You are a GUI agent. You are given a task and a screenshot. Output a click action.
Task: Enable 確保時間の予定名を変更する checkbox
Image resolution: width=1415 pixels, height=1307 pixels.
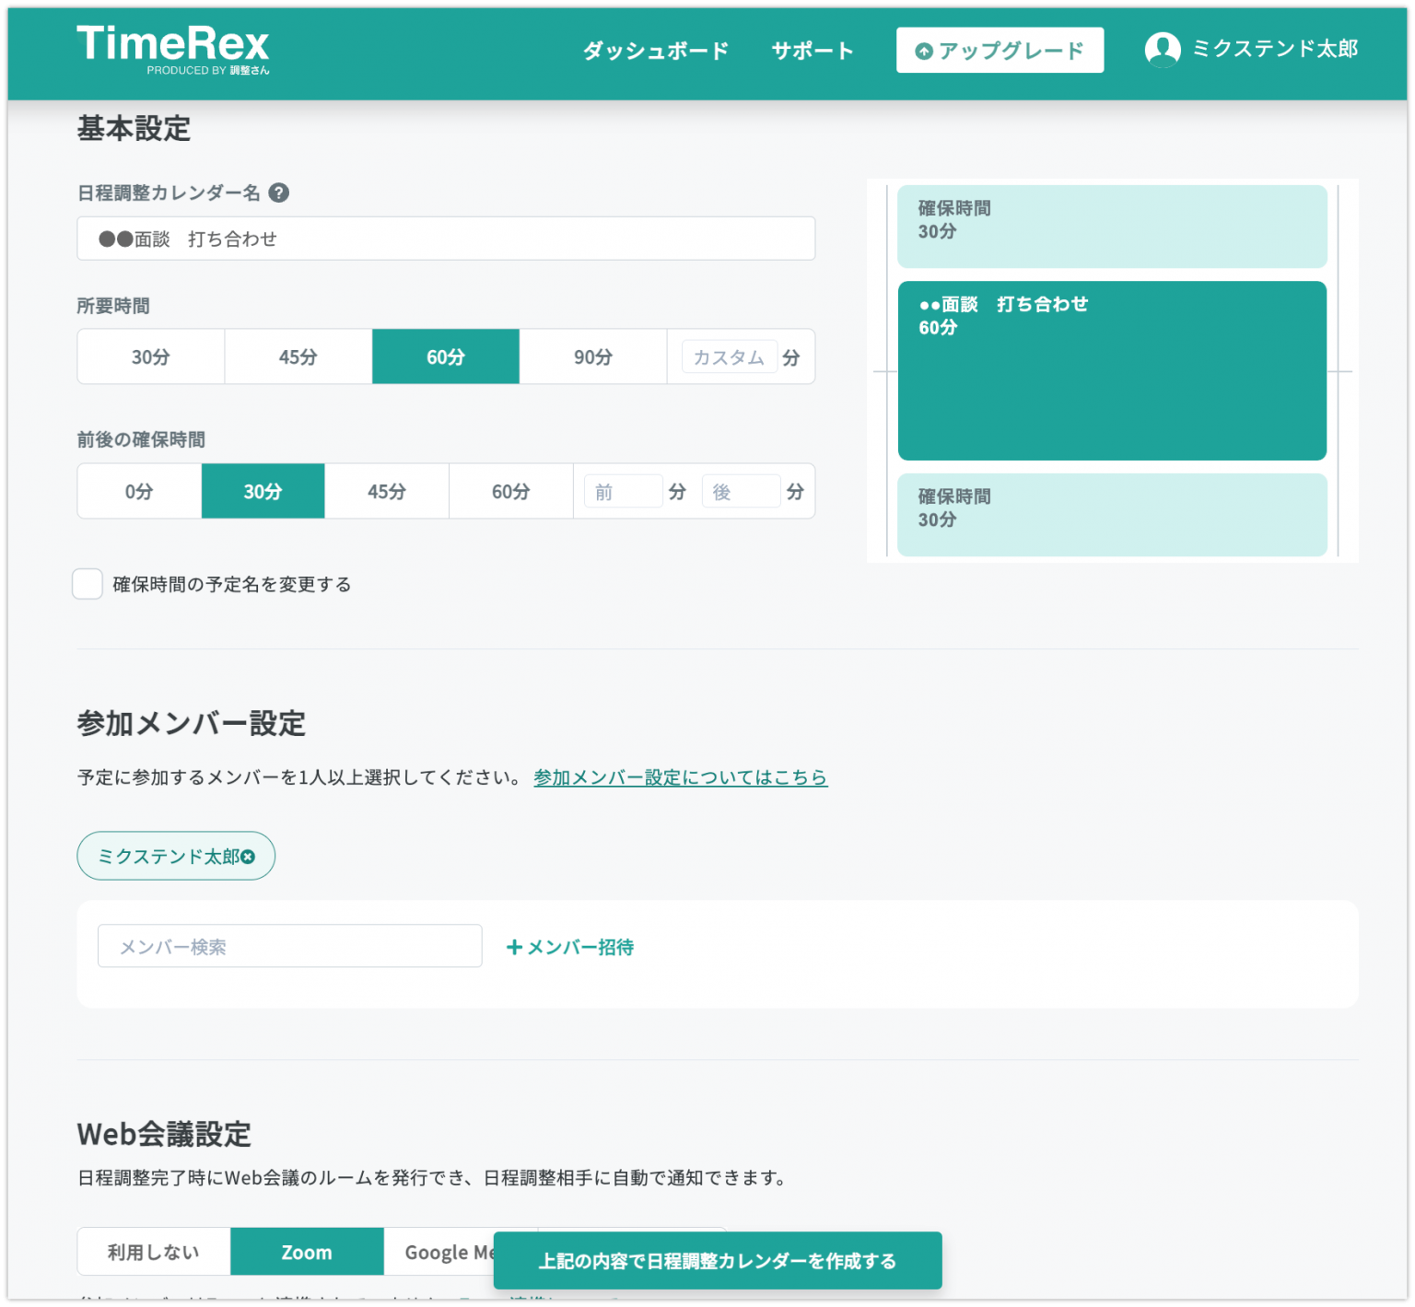88,584
